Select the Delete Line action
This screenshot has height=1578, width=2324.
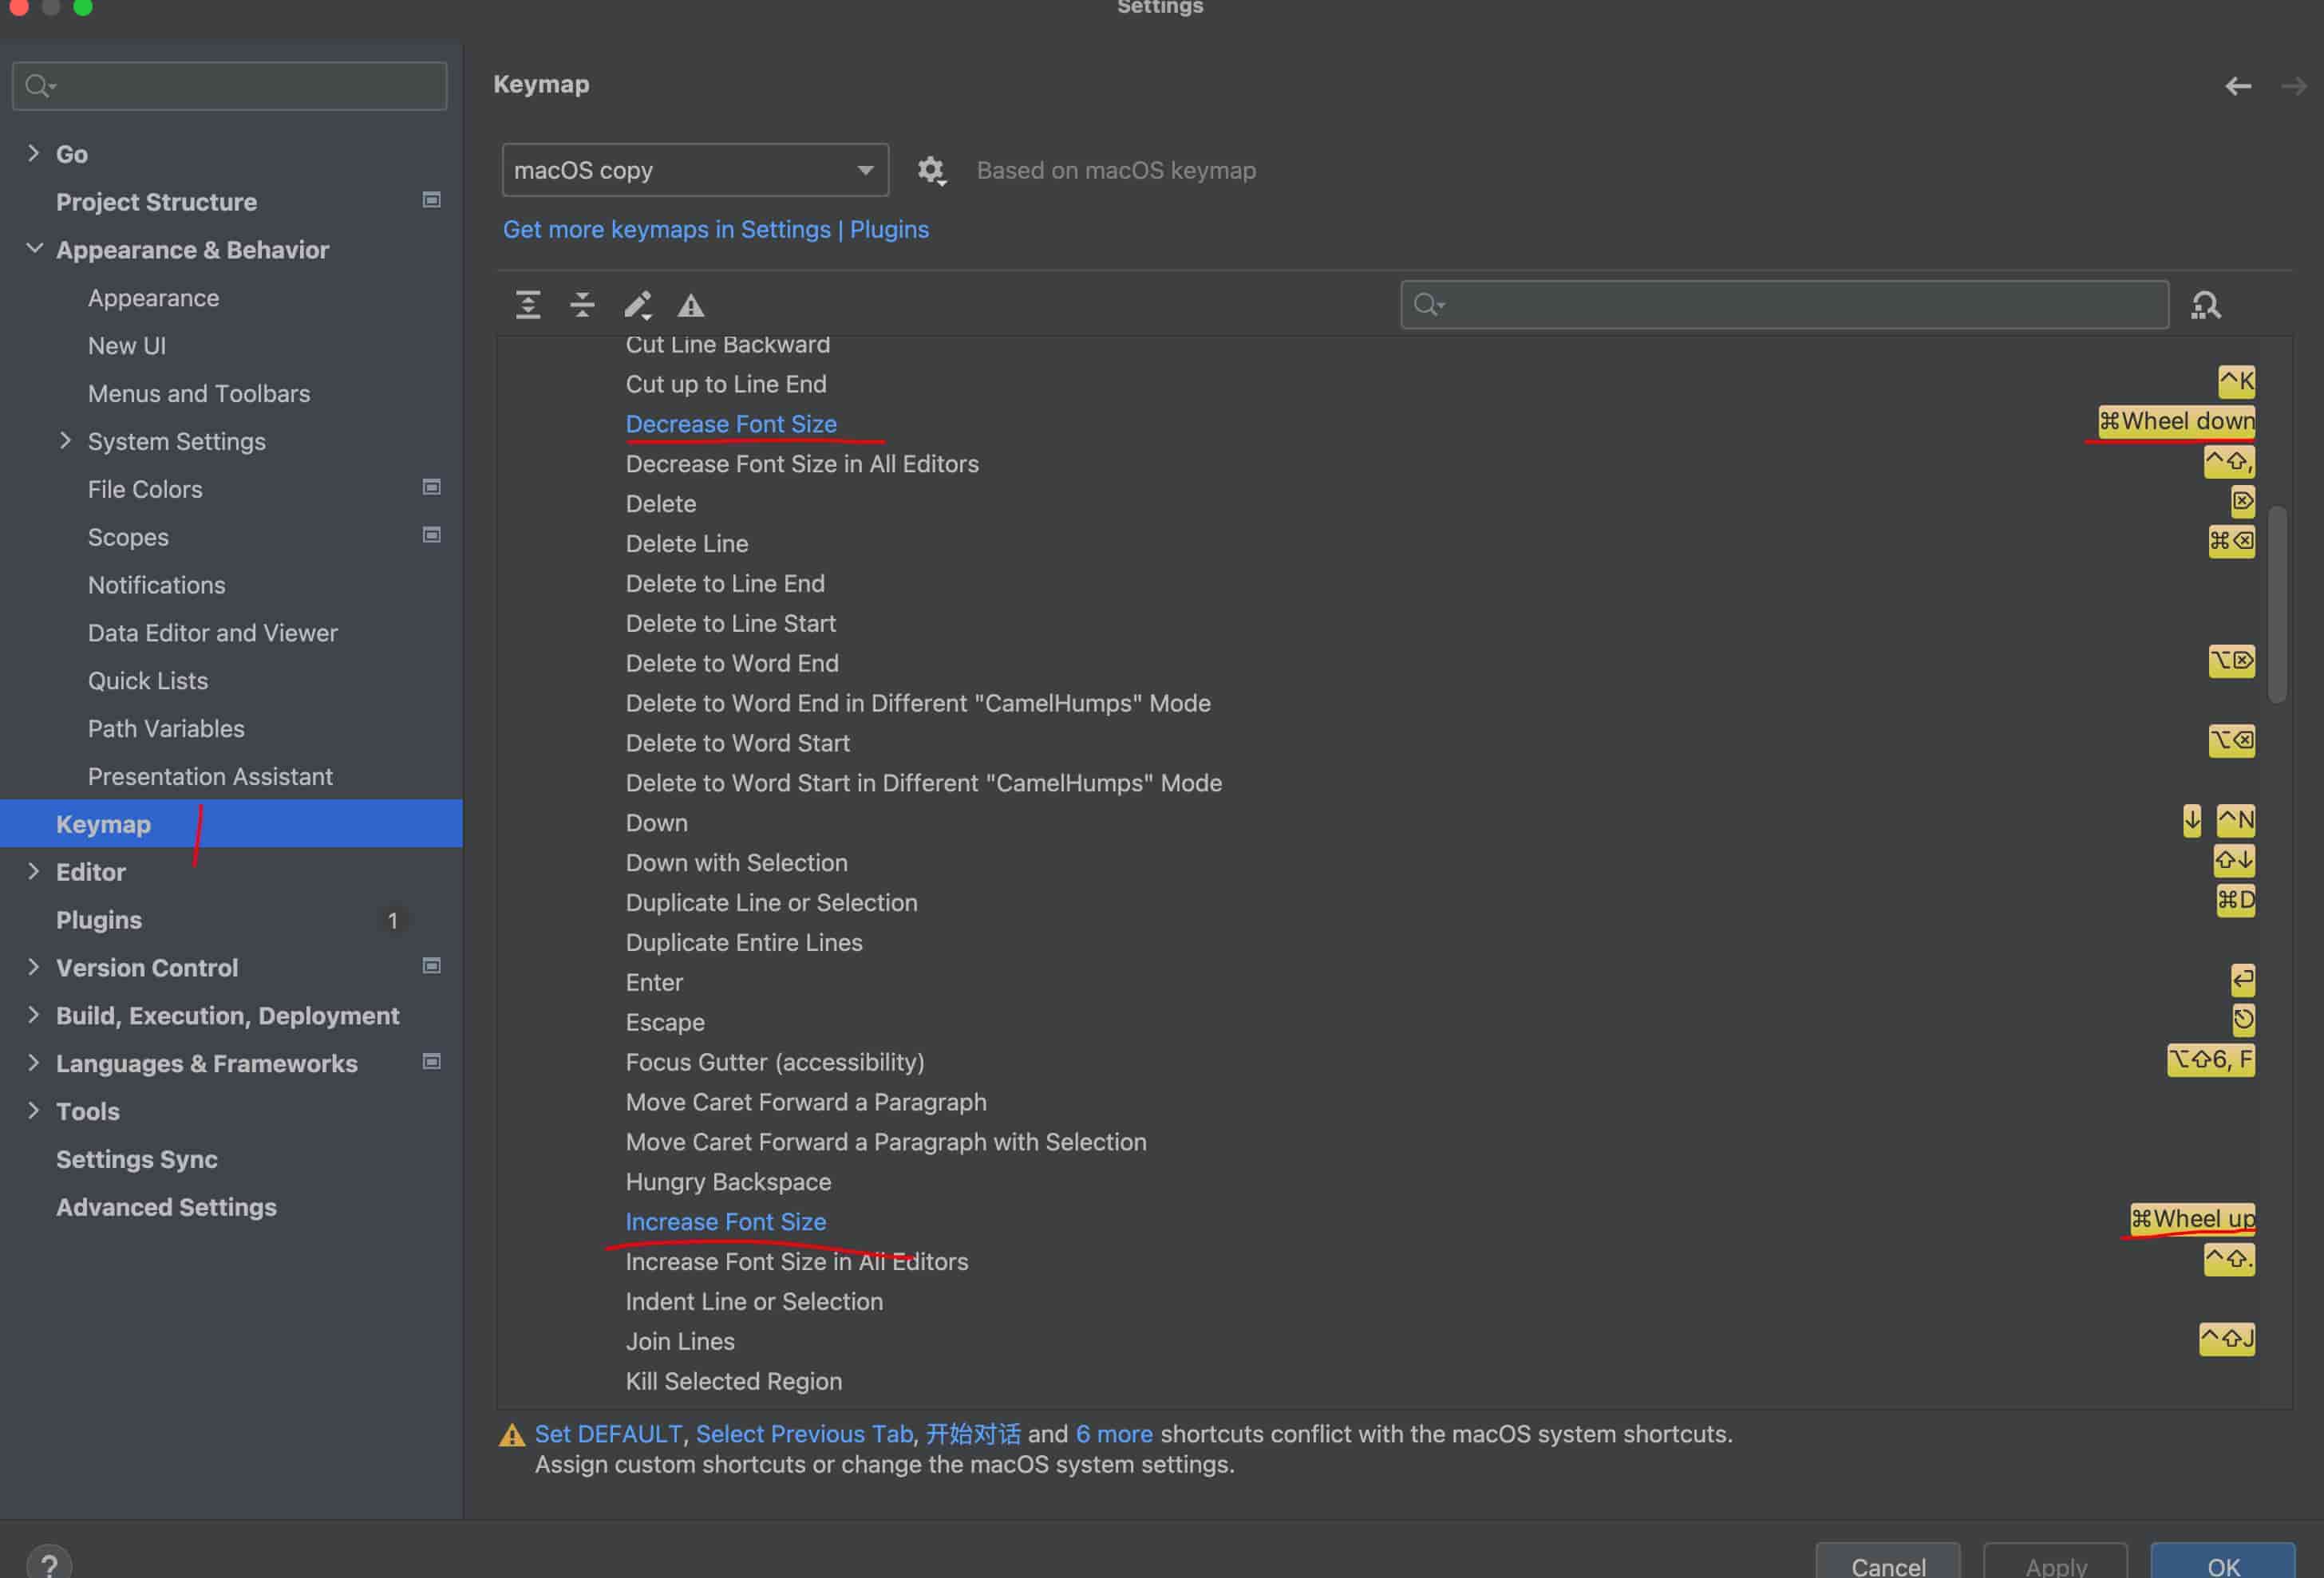[x=687, y=543]
